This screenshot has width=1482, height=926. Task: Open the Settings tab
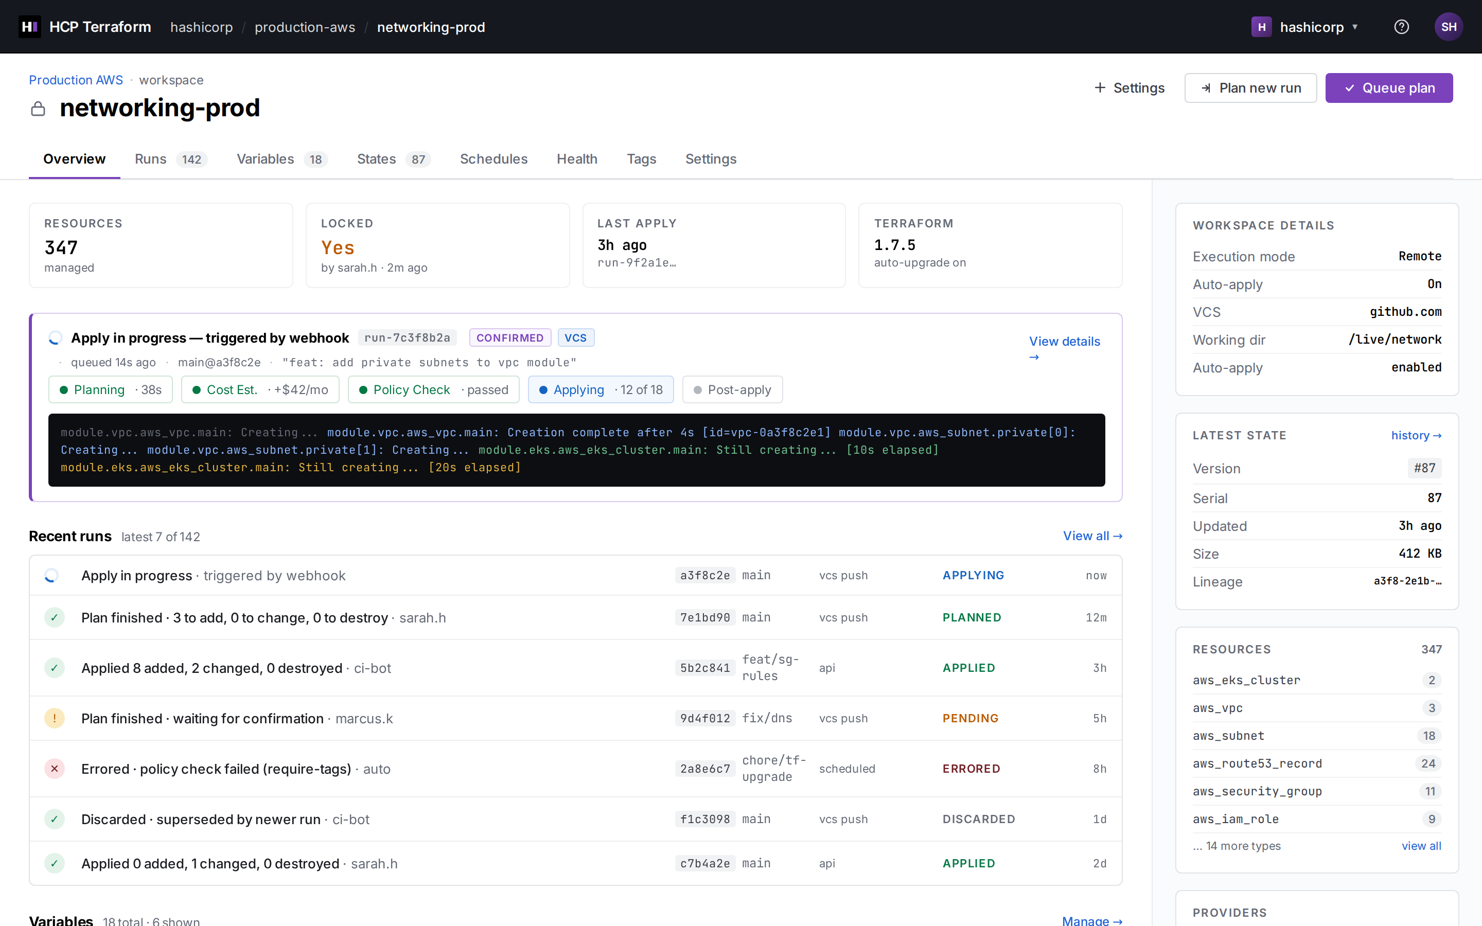click(x=710, y=159)
